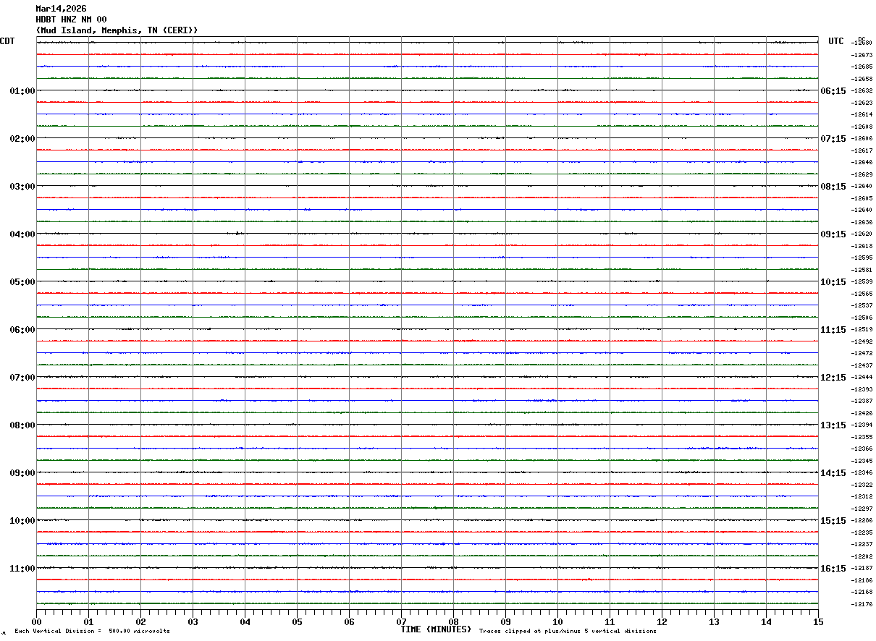Viewport: 876px width, 641px height.
Task: Click the '07:00' CDT time label
Action: pos(22,378)
